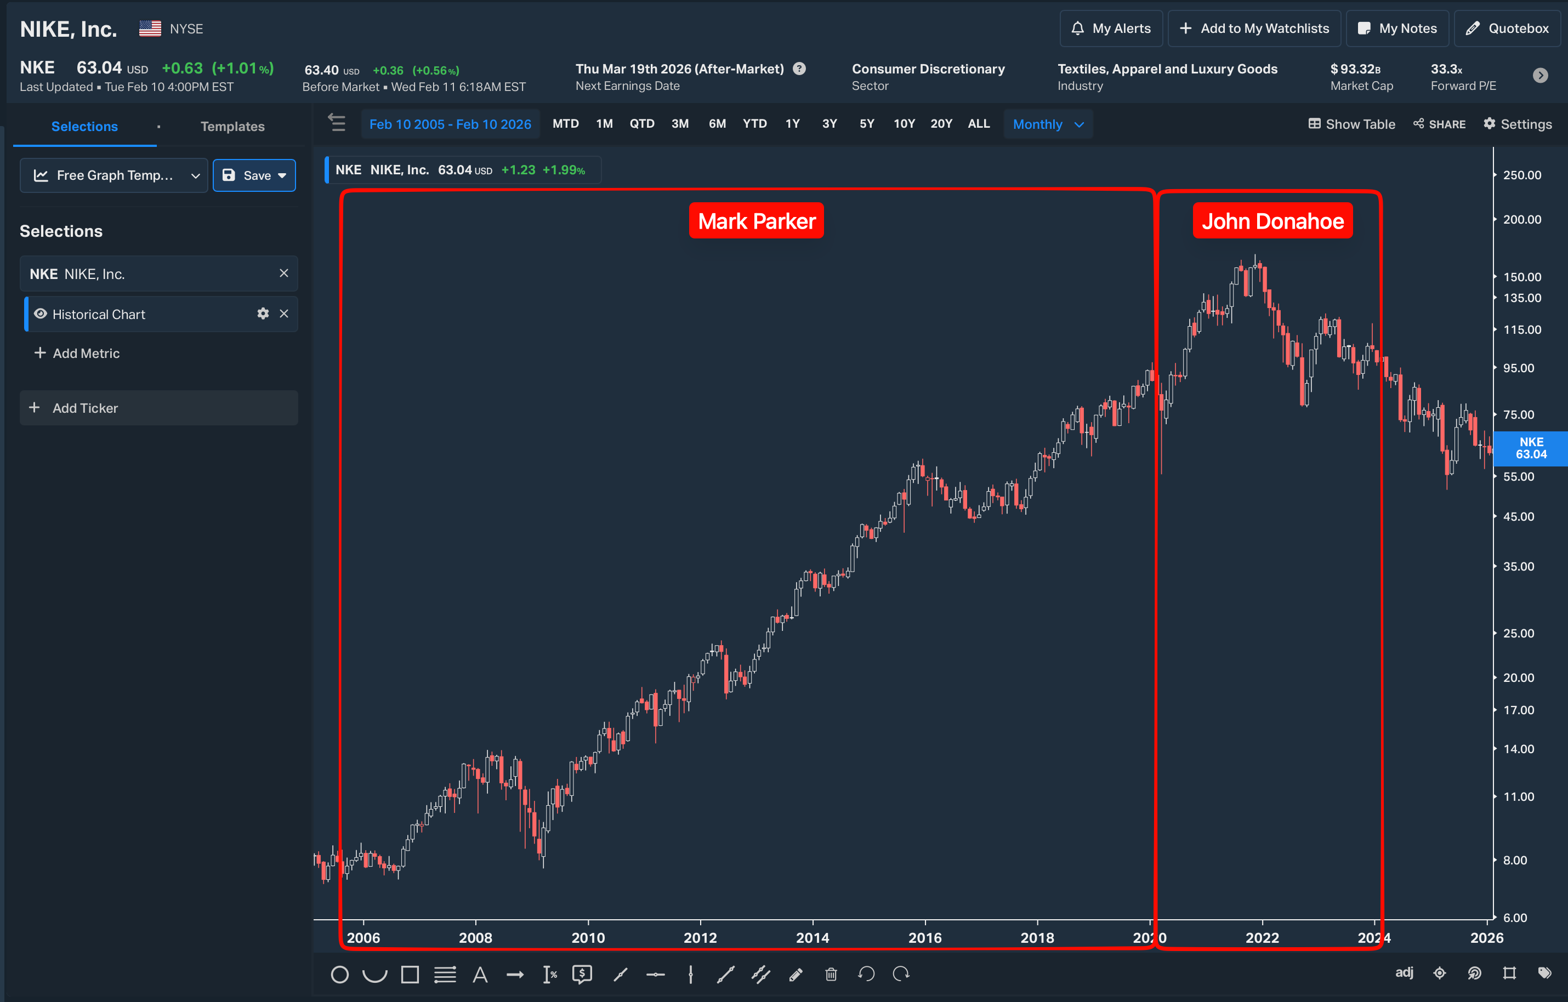Delete drawings with the trash icon

tap(832, 974)
